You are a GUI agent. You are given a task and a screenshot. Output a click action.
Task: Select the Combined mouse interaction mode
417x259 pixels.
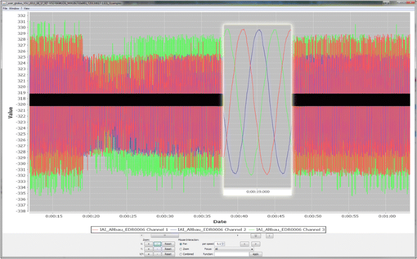(x=181, y=254)
